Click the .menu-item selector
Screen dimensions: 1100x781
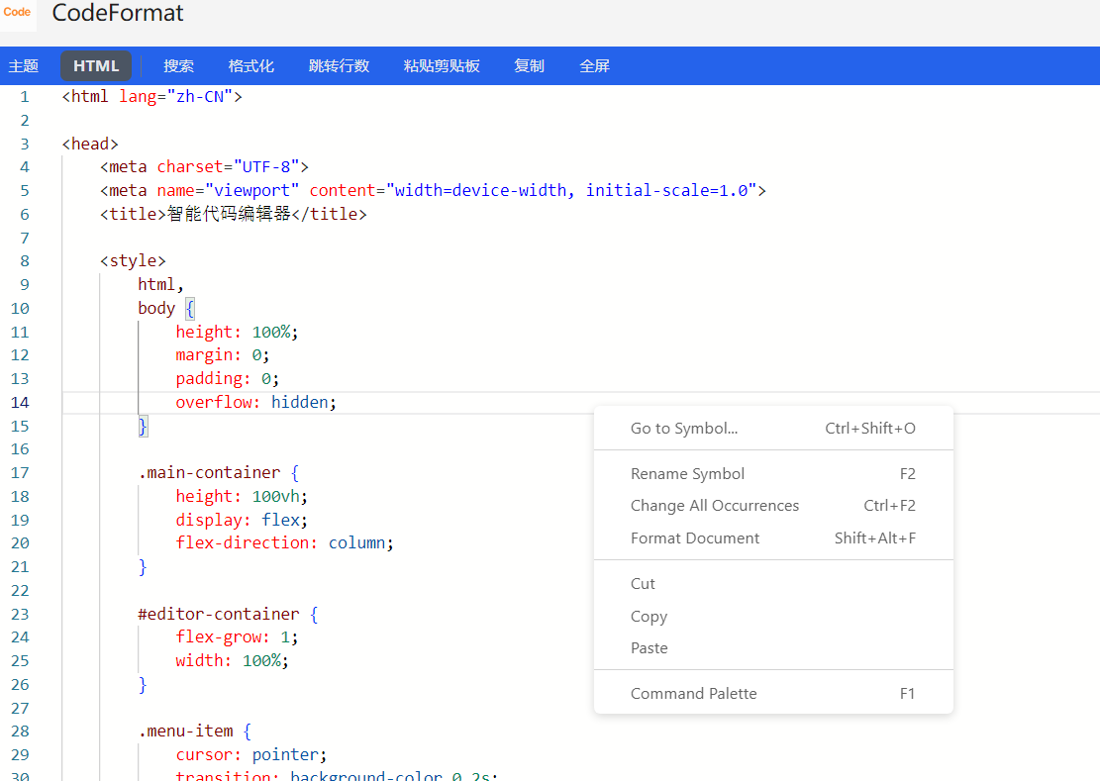click(x=185, y=732)
